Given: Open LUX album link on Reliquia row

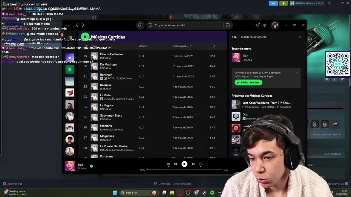Looking at the screenshot, I should [x=141, y=87].
